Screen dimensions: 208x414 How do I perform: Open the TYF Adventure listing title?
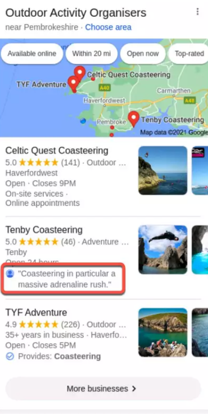pyautogui.click(x=36, y=313)
